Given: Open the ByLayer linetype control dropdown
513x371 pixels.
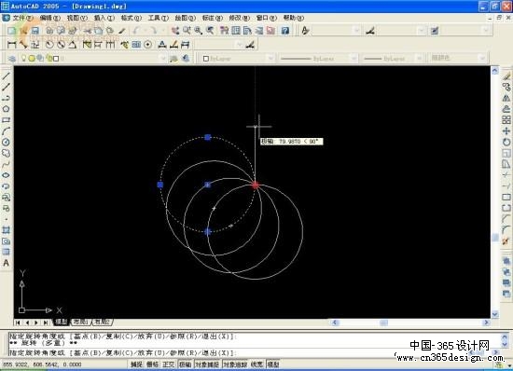Looking at the screenshot, I should (x=354, y=59).
